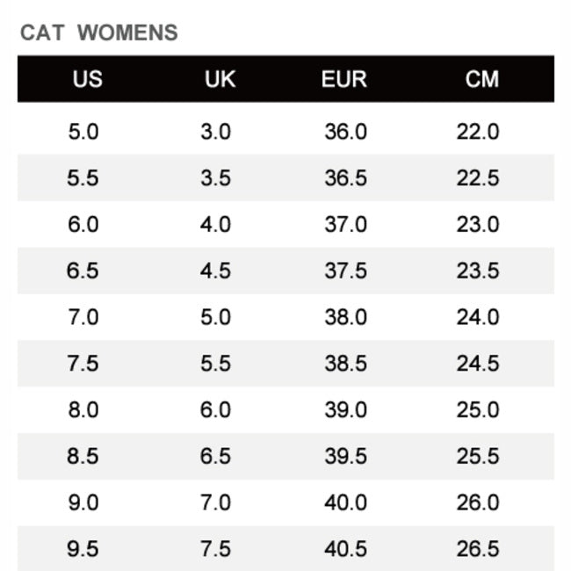Click the 22.0 CM cell
The width and height of the screenshot is (571, 571).
pyautogui.click(x=478, y=132)
